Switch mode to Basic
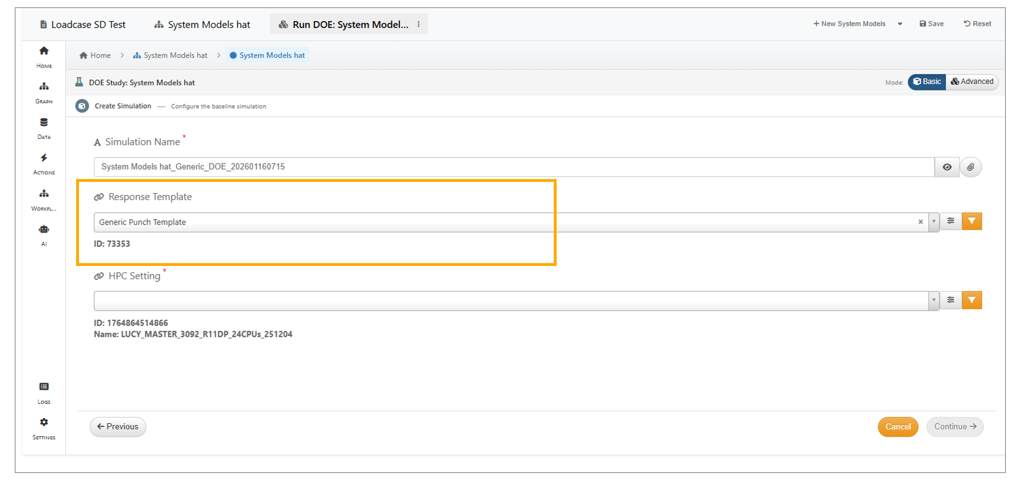This screenshot has width=1036, height=489. pos(927,82)
